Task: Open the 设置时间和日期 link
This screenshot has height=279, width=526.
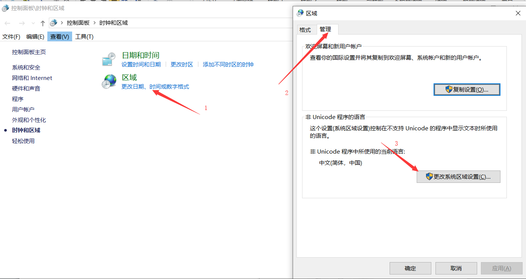Action: pos(141,65)
